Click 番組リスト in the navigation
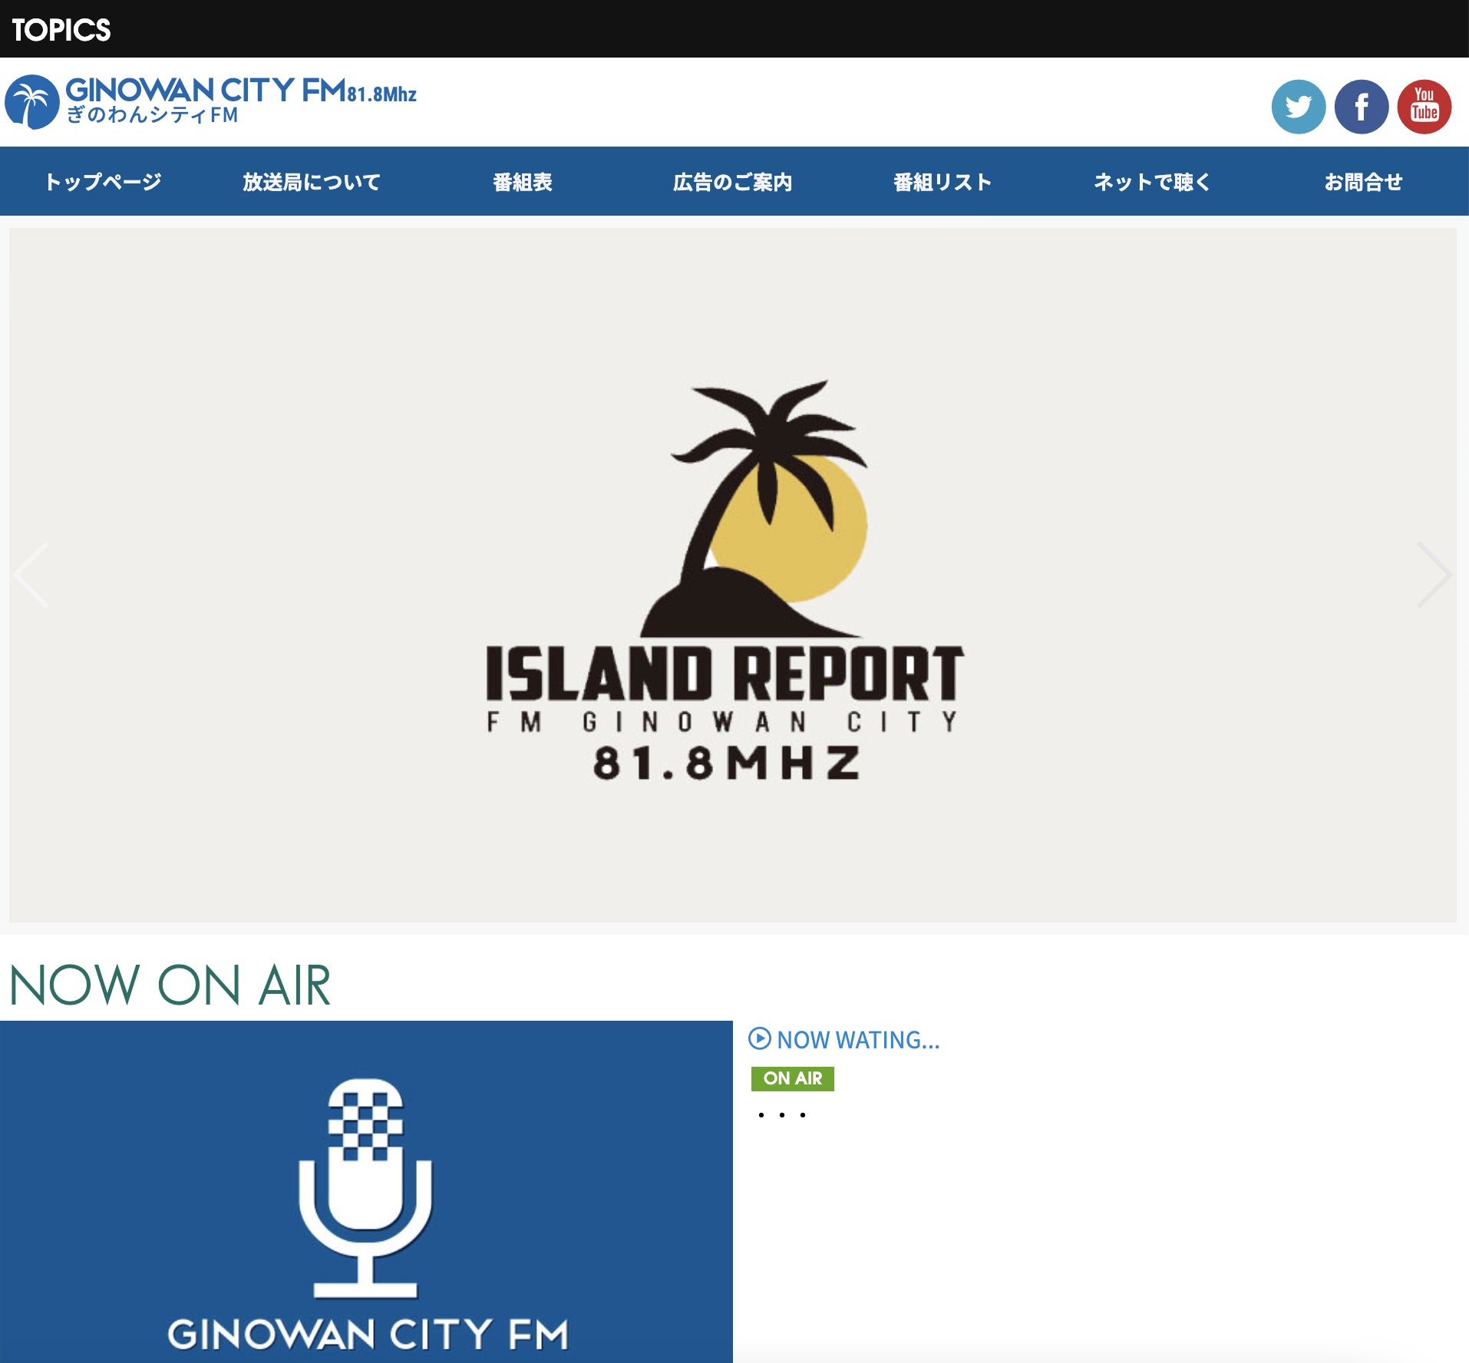 point(942,182)
